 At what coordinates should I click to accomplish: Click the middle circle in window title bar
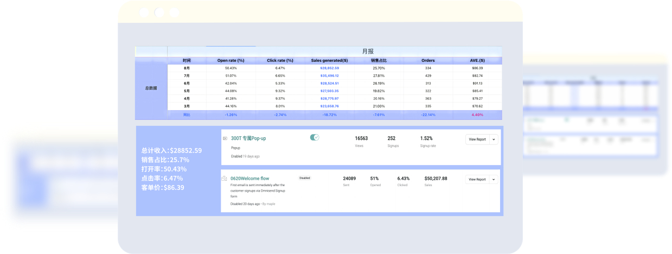click(x=159, y=12)
